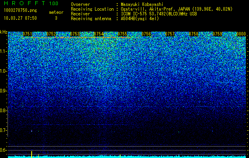Click the 0.7 kHz axis label
The width and height of the screenshot is (249, 158).
coord(3,130)
